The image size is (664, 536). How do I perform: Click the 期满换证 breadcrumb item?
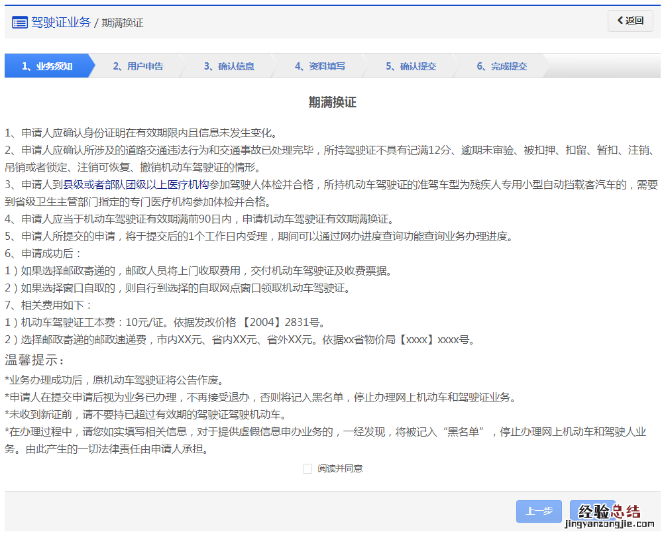coord(123,23)
